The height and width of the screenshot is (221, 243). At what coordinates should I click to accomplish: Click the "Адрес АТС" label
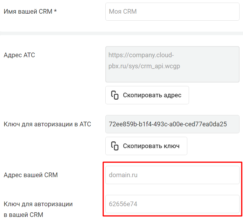tap(19, 55)
